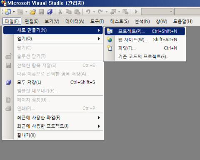Expand the 열기(O) submenu
Viewport: 200px width, 160px height.
(x=53, y=39)
